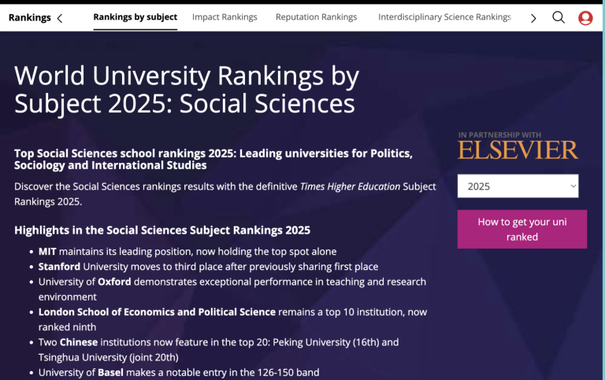Open the search magnifier icon
Screen dimensions: 605x380
[559, 17]
